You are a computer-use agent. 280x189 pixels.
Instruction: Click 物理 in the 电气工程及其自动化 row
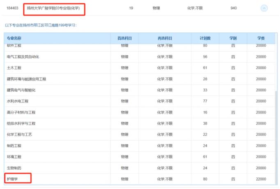click(x=125, y=57)
